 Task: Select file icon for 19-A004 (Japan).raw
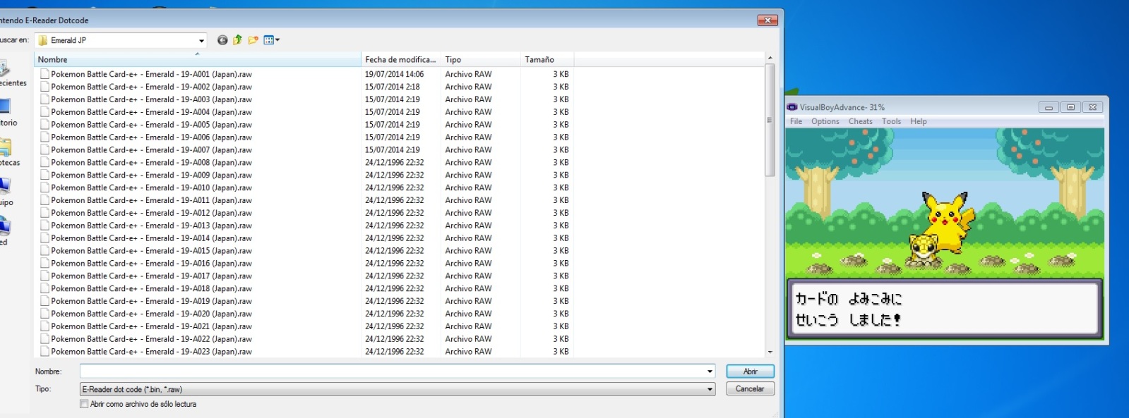44,112
